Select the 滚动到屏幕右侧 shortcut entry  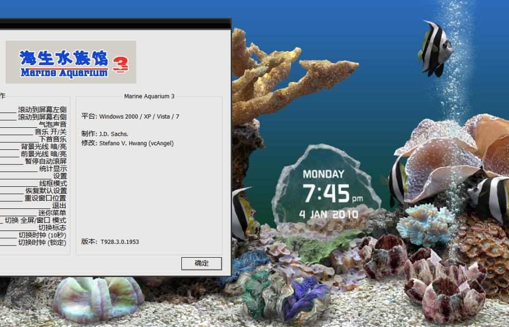(x=42, y=117)
